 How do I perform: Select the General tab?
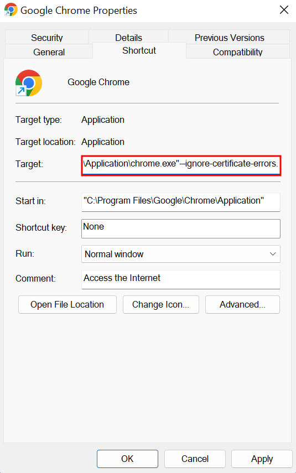click(49, 51)
